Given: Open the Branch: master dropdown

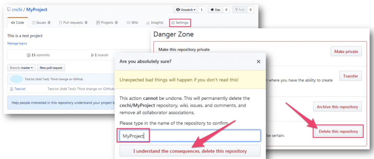Looking at the screenshot, I should pyautogui.click(x=22, y=68).
